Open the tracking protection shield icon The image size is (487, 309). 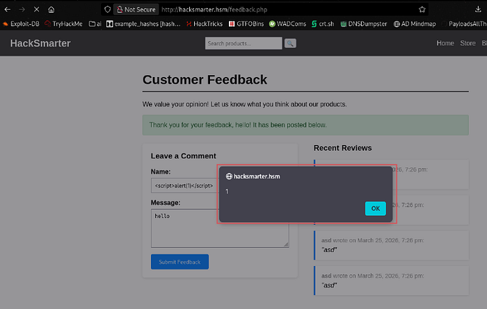(x=107, y=10)
